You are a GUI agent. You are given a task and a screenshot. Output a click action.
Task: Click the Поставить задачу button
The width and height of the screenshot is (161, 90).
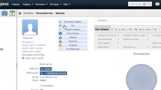[x=73, y=22]
